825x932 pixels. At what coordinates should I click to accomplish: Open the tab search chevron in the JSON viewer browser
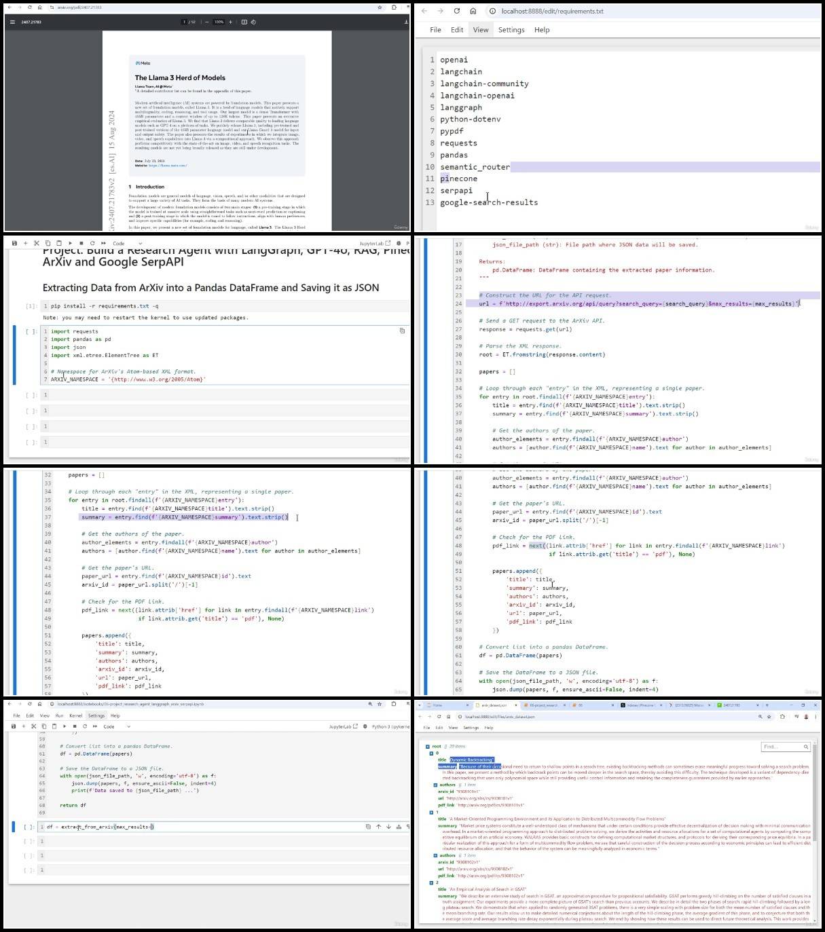click(418, 705)
